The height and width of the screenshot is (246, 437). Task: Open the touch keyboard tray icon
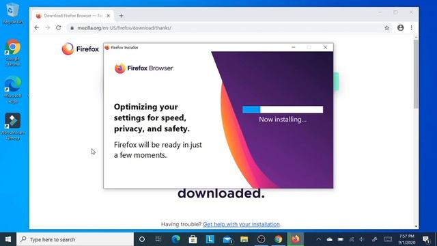pos(388,239)
